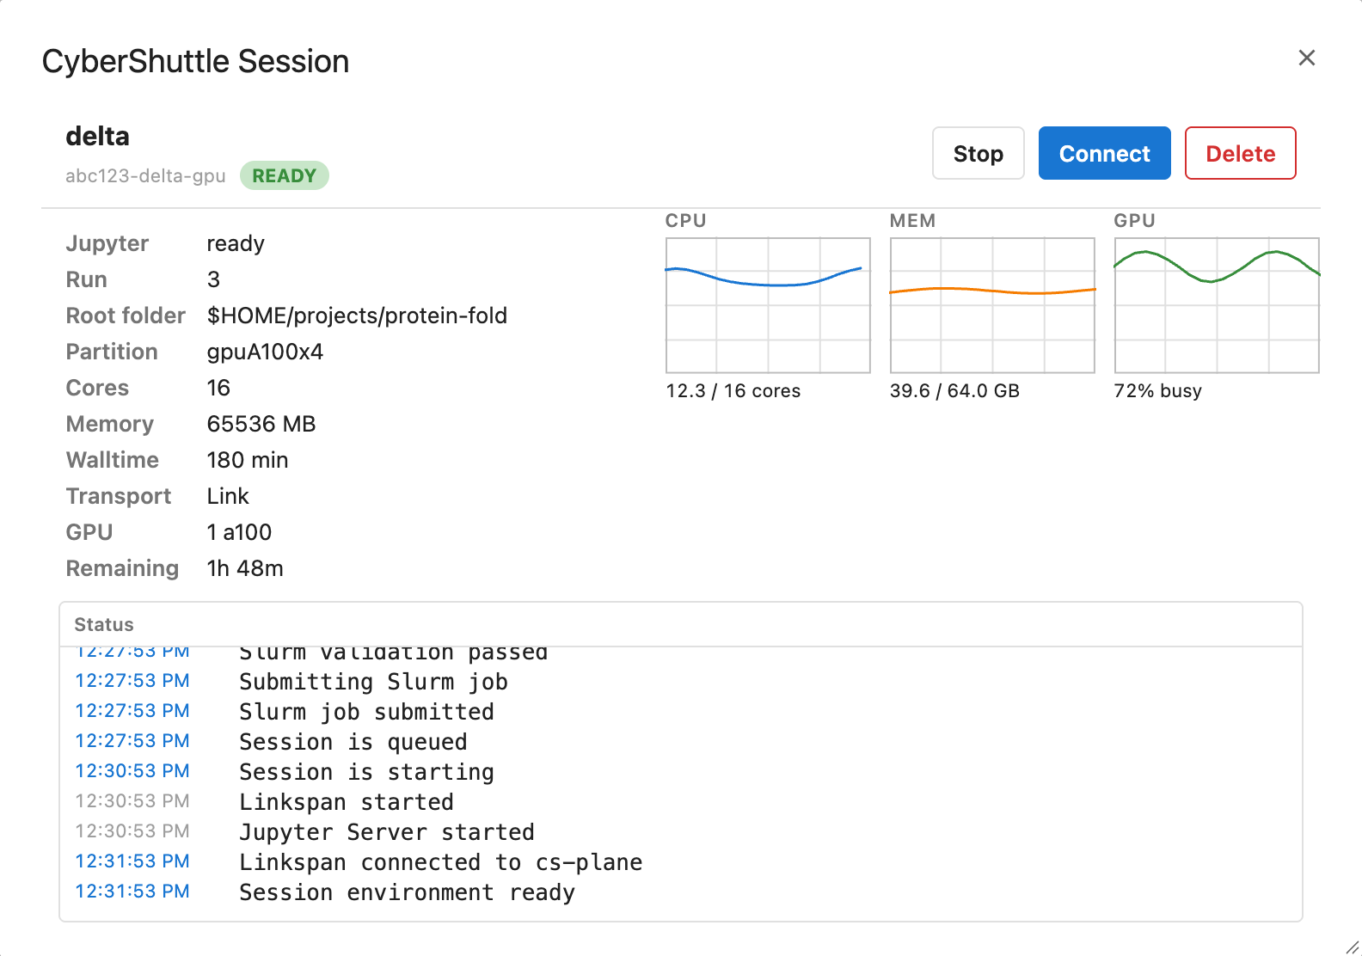The image size is (1362, 956).
Task: Click the Cores value 16
Action: point(218,388)
